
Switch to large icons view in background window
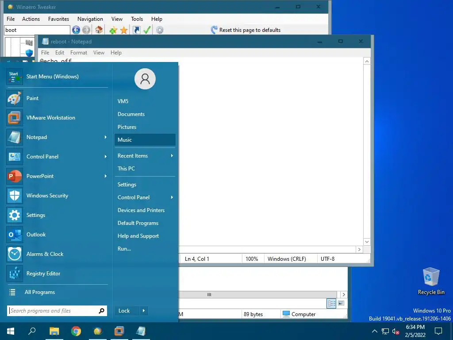[341, 303]
